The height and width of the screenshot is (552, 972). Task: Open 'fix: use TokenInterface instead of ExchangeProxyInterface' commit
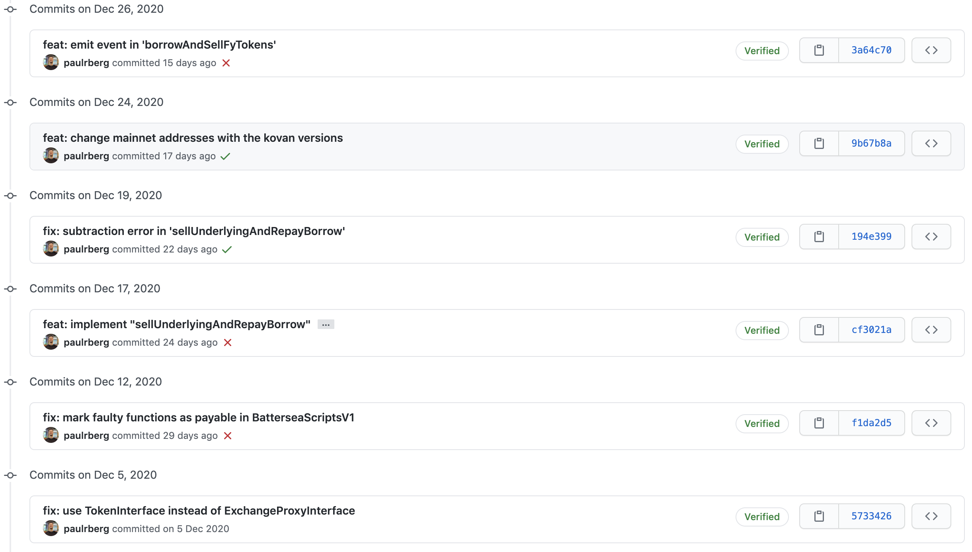pos(199,511)
